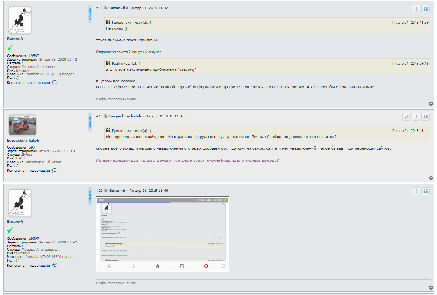This screenshot has height=295, width=437.
Task: Open the attached phone screenshot in post #20
Action: coord(162,234)
